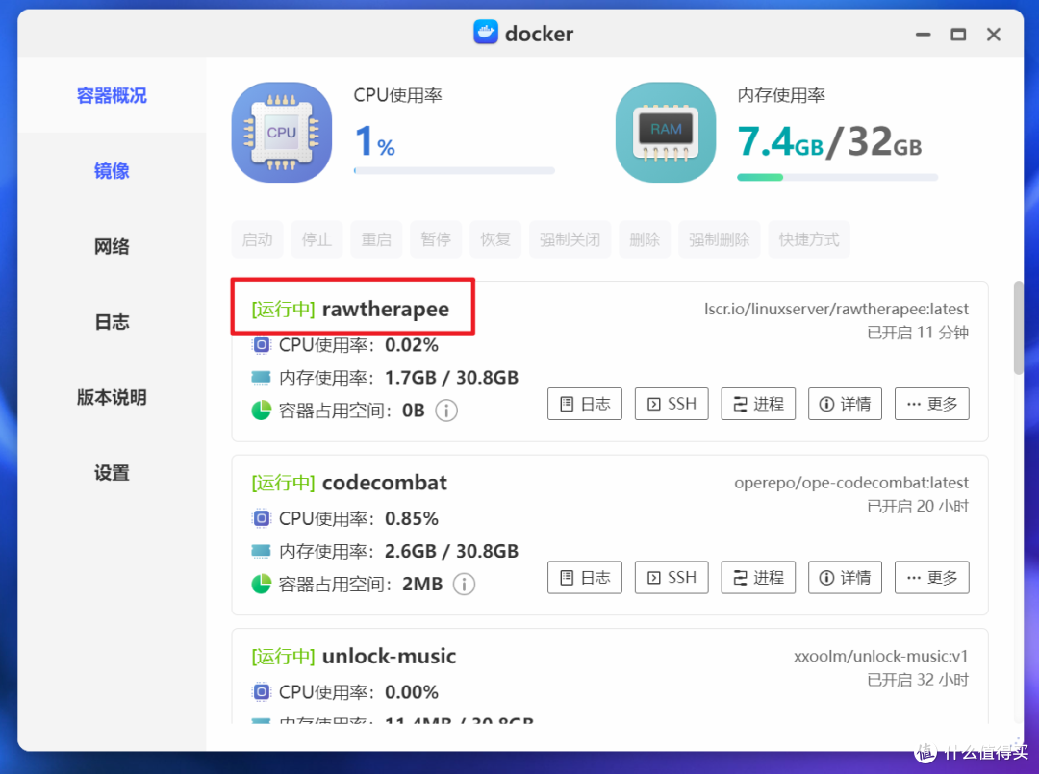The width and height of the screenshot is (1039, 774).
Task: Click rawtherapee CPU value 0.02%
Action: [412, 345]
